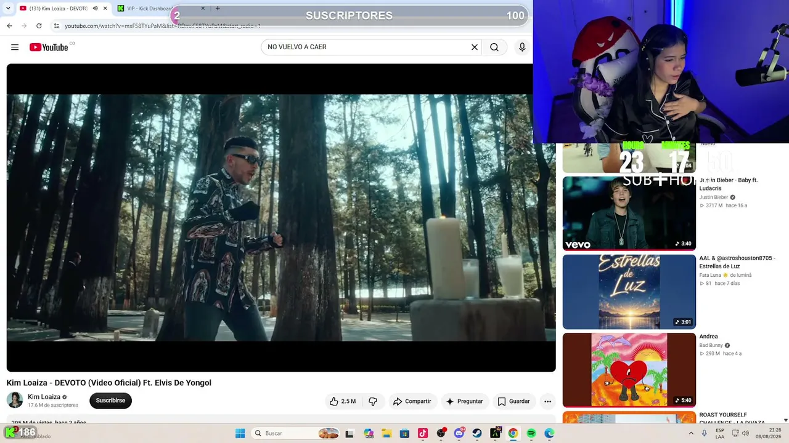Open the Justin Bieber Baby thumbnail
Viewport: 789px width, 443px height.
(x=629, y=214)
